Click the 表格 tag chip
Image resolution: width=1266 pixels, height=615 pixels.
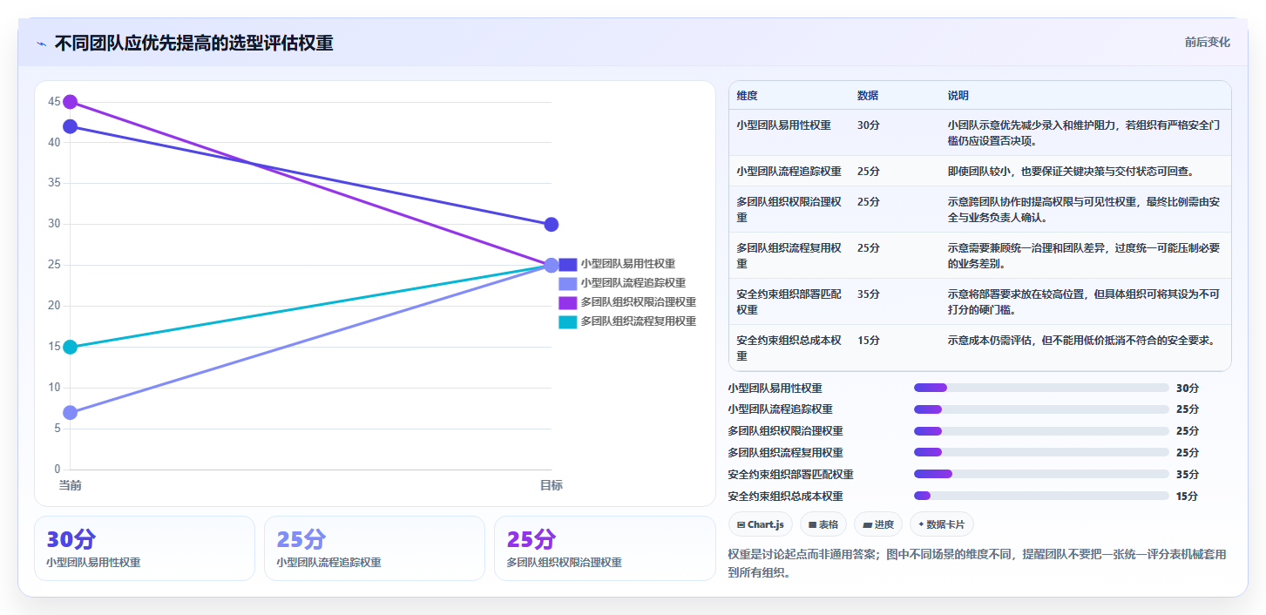click(823, 524)
